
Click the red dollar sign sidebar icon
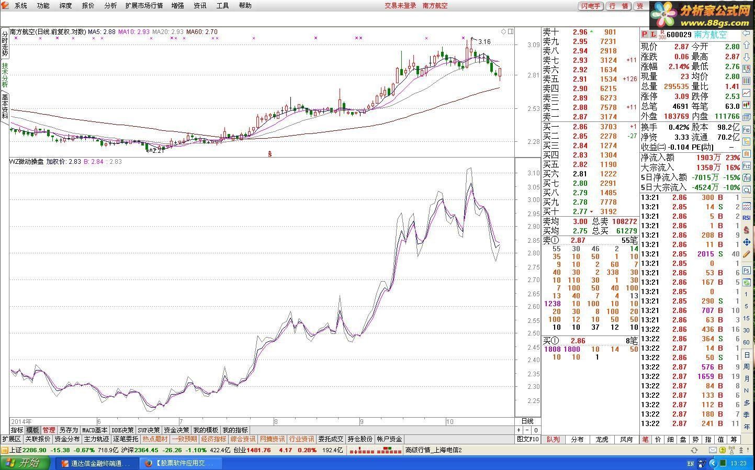coord(746,230)
